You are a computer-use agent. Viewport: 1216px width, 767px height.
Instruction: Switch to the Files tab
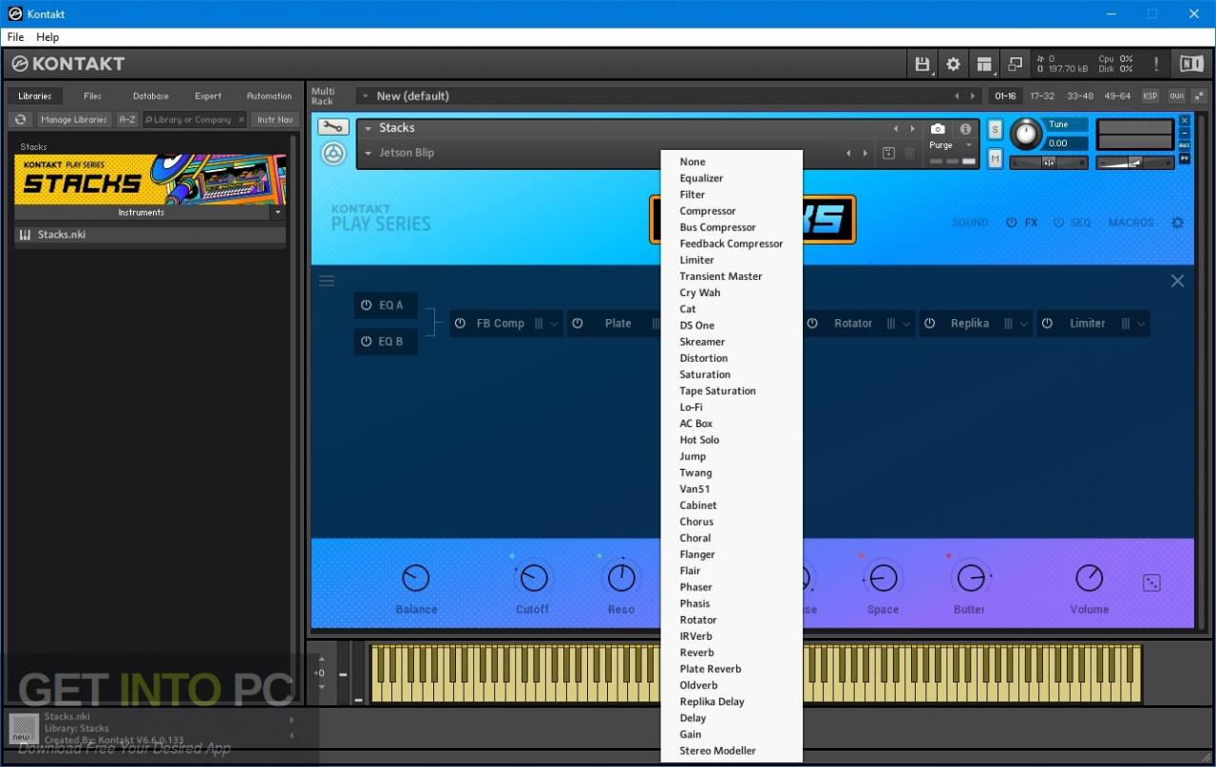point(92,96)
